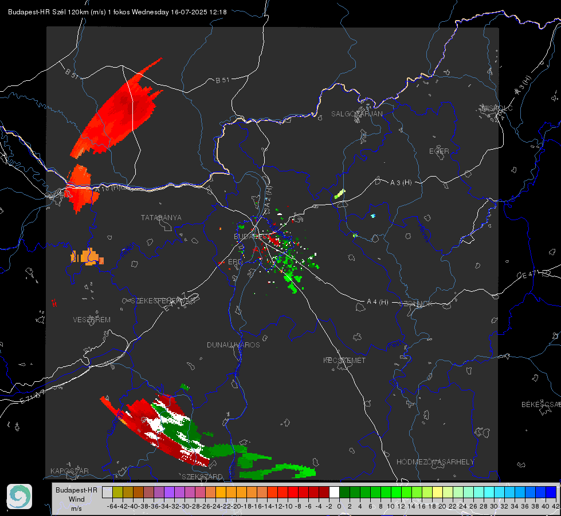Click the ÉRD town label
Screen dimensions: 561x516
235,262
